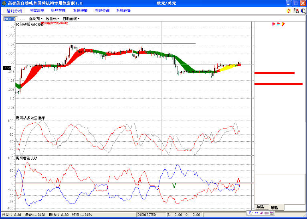
Task: Expand the 选曲线 curve dropdown
Action: pyautogui.click(x=52, y=18)
